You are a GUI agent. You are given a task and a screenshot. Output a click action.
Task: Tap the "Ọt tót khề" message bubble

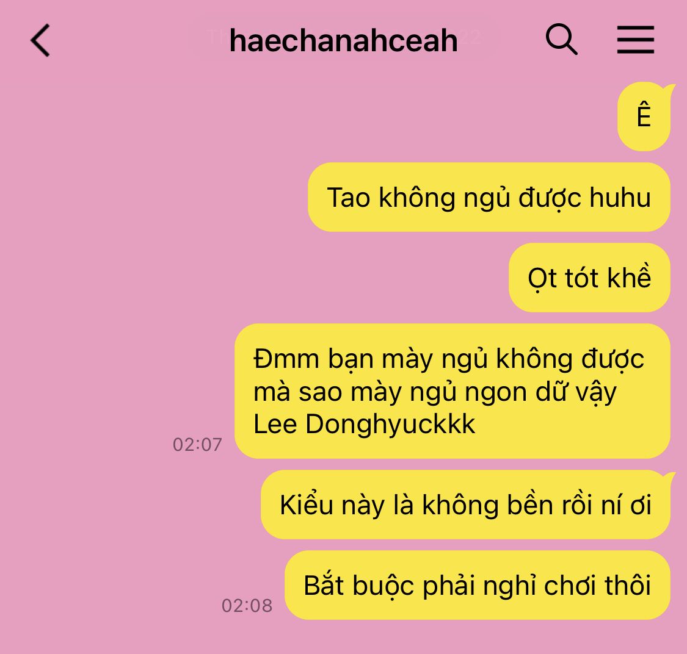pyautogui.click(x=589, y=278)
